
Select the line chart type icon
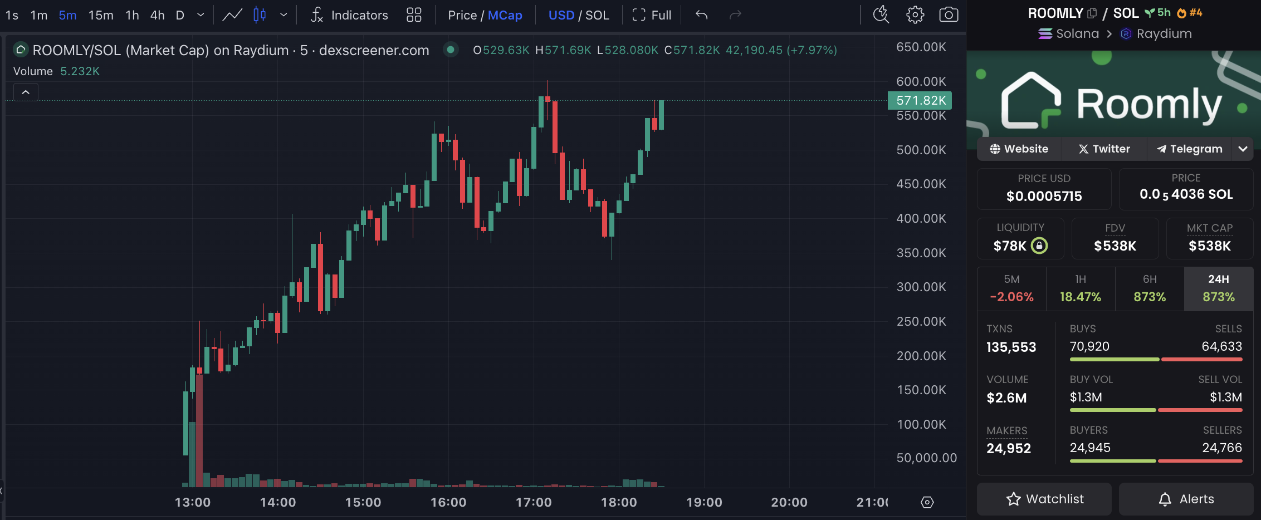click(232, 15)
